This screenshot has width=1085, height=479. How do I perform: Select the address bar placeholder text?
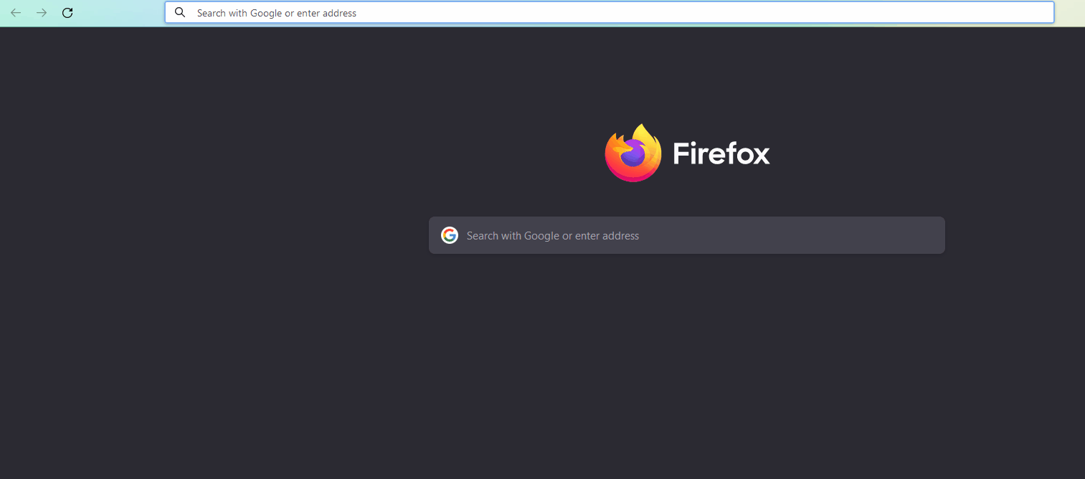278,12
